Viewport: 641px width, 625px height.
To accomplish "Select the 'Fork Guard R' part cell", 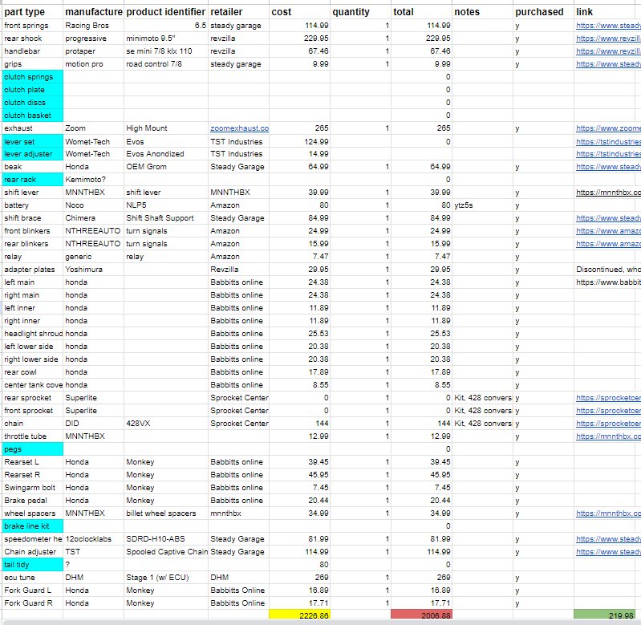I will 33,603.
